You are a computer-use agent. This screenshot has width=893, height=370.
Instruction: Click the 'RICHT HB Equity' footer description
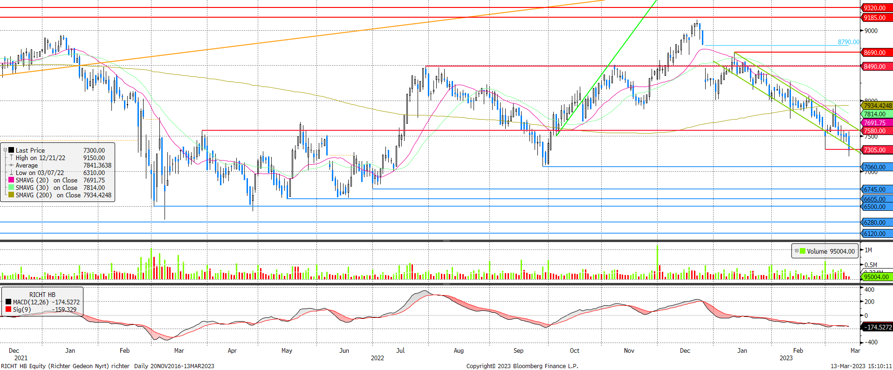(x=65, y=366)
